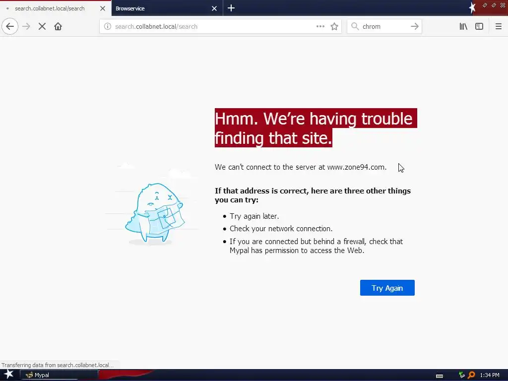
Task: Click the forward navigation arrow
Action: [26, 26]
